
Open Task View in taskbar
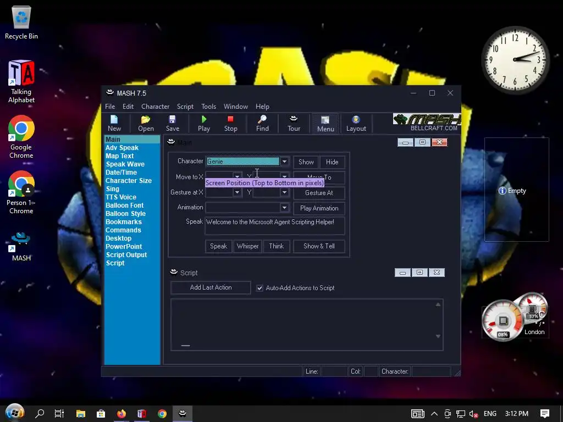(x=59, y=413)
